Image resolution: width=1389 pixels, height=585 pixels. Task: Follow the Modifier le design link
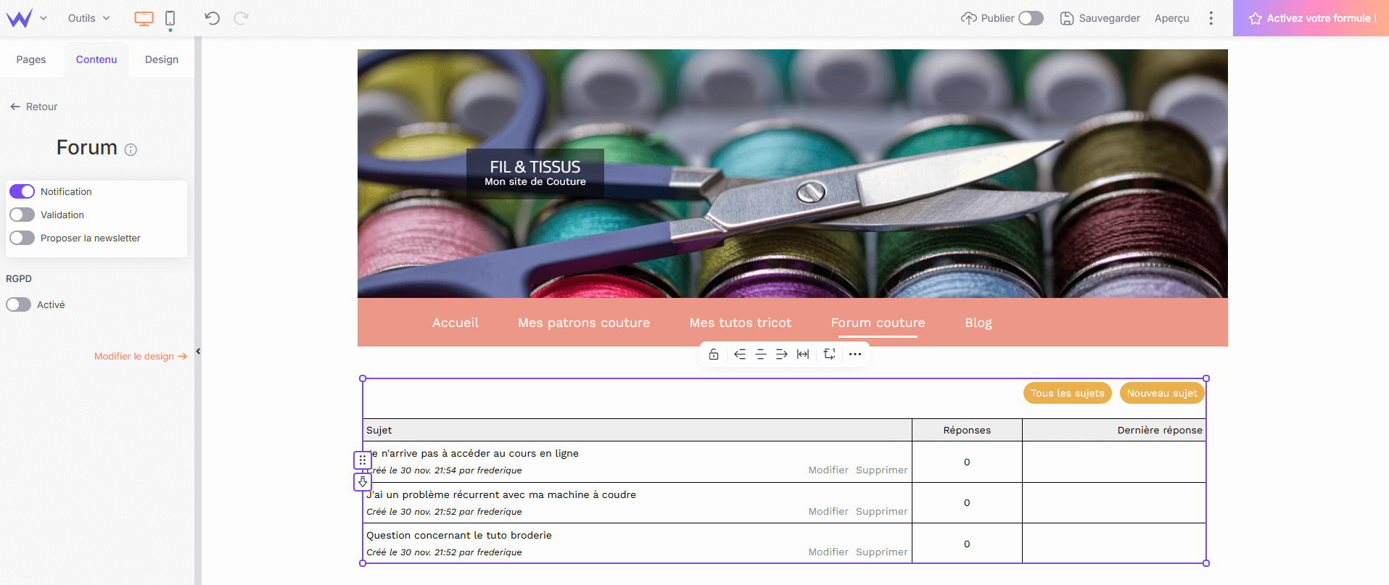coord(140,356)
